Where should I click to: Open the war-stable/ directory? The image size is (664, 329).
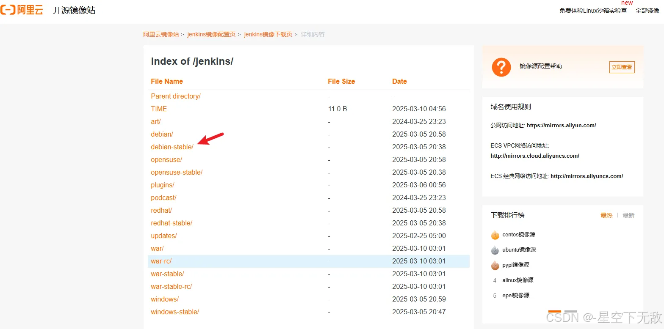167,274
